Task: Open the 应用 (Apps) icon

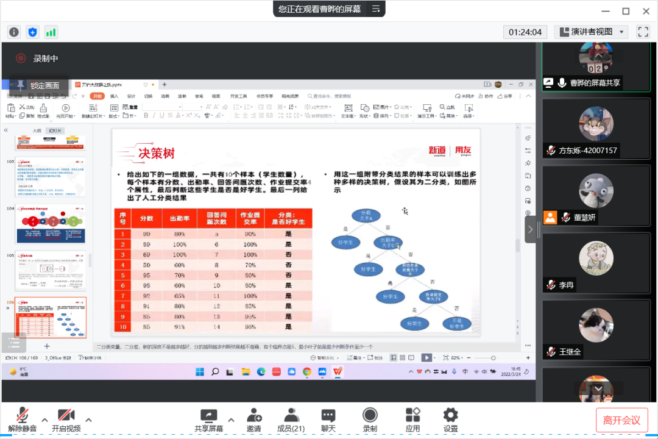Action: tap(412, 419)
